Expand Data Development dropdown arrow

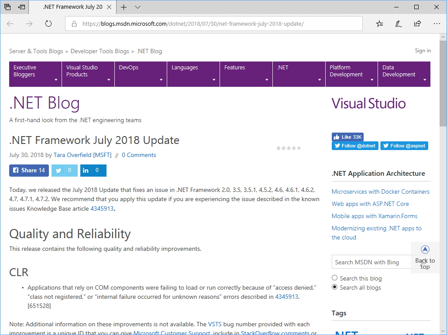tap(425, 80)
